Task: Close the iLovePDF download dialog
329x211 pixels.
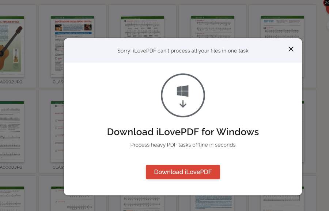Action: point(291,49)
